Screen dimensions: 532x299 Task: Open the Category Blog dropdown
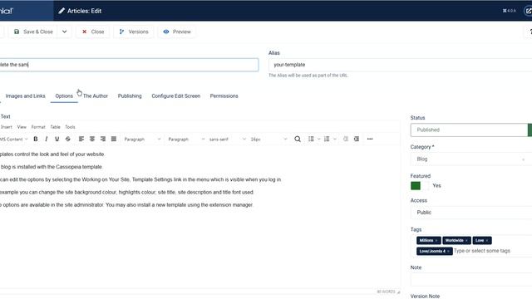pos(471,159)
